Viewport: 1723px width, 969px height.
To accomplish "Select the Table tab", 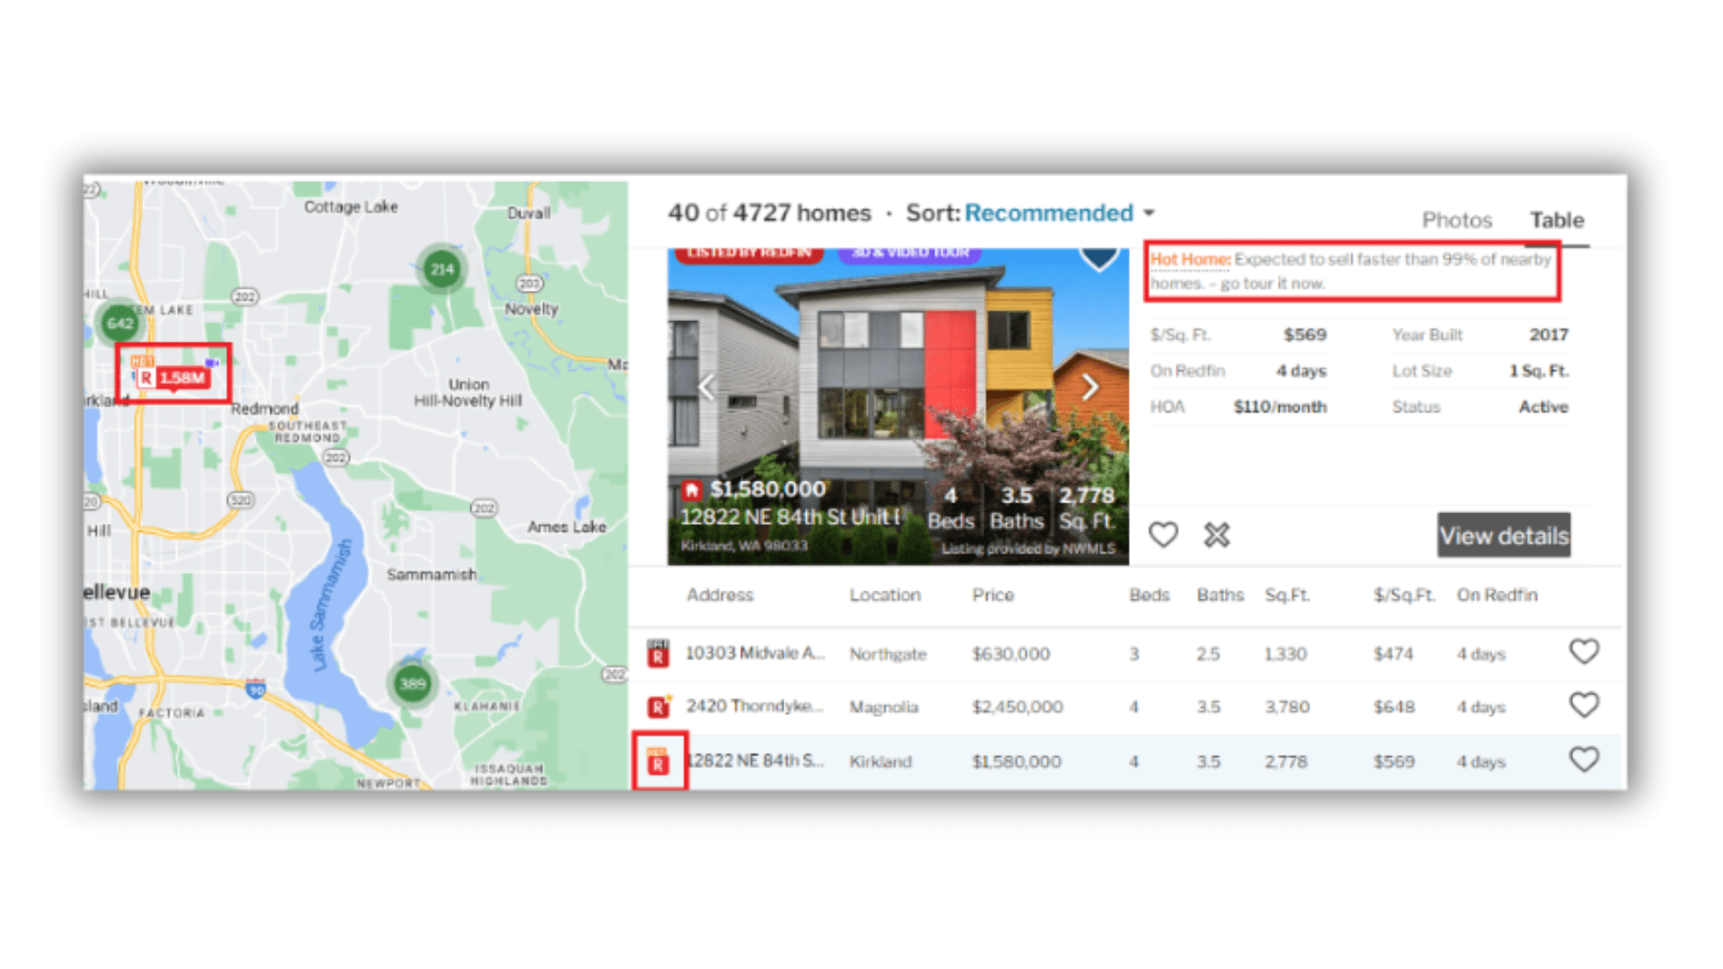I will point(1556,220).
